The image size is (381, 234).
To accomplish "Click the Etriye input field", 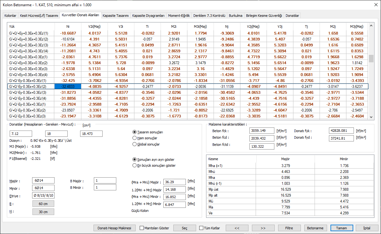I will point(43,196).
